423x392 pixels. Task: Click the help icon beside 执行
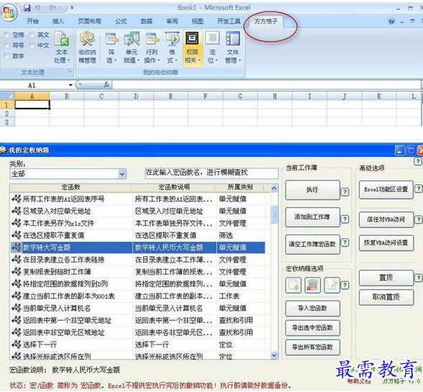pyautogui.click(x=345, y=192)
